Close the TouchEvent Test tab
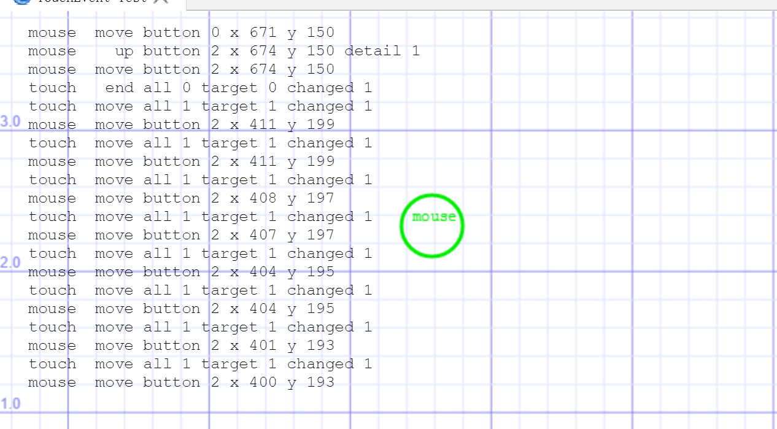 161,2
